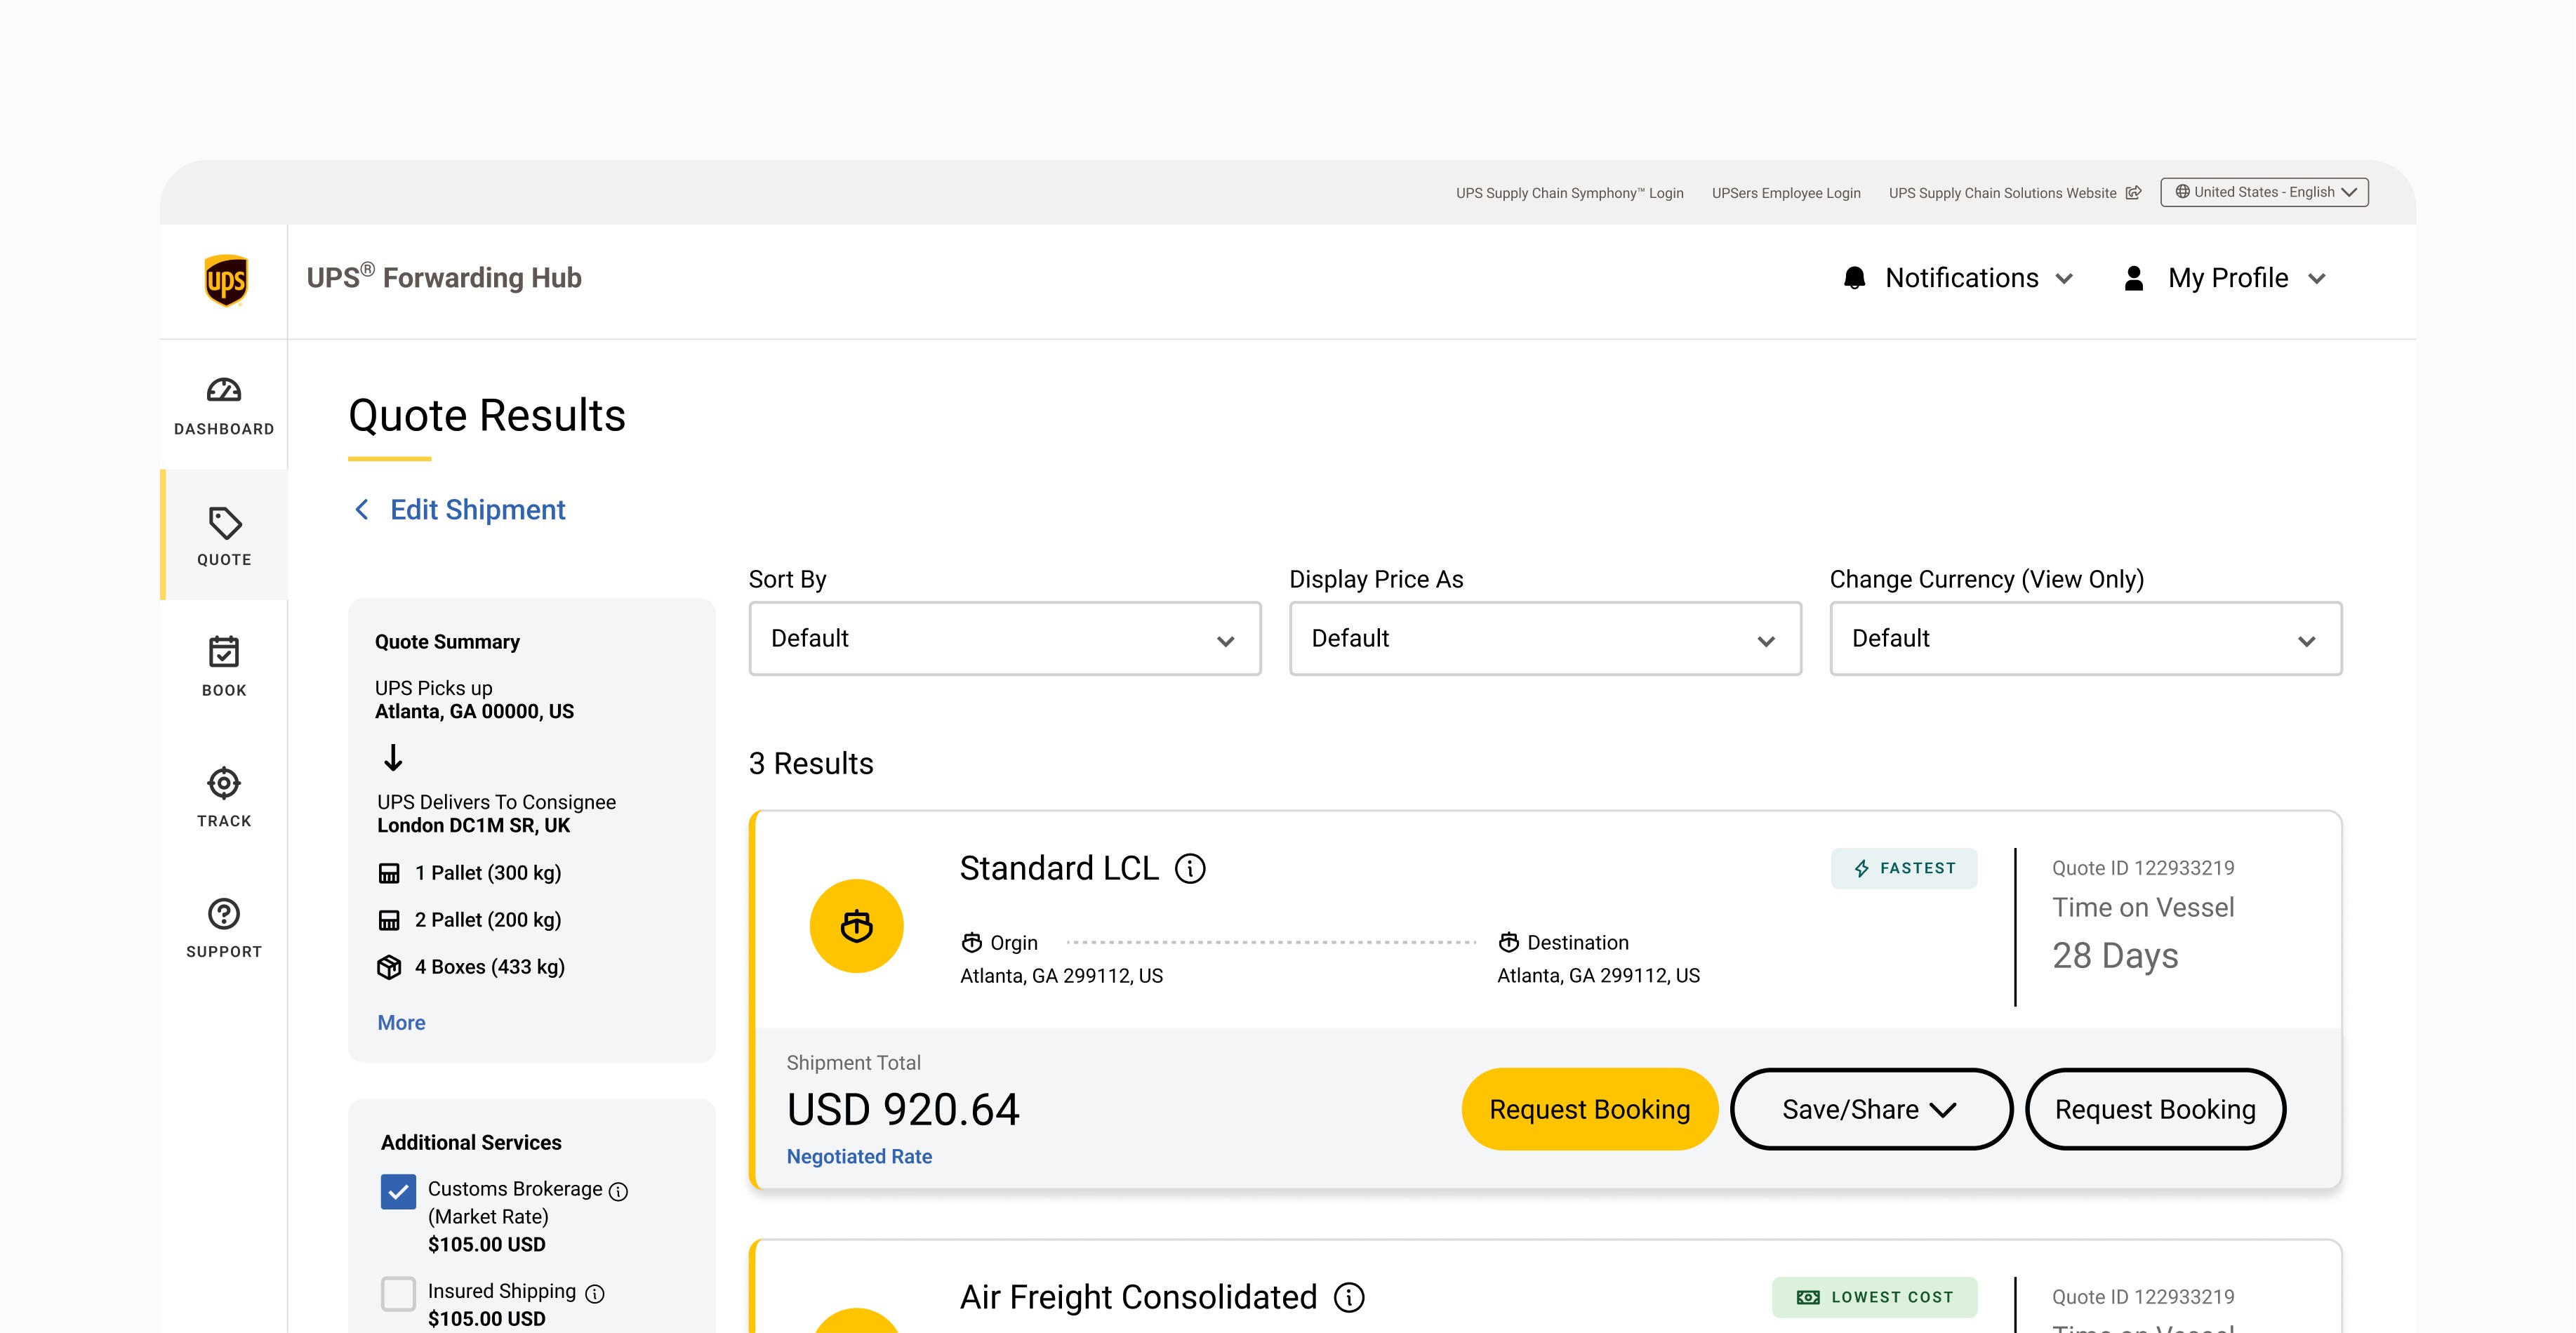Click Standard LCL info icon
Screen dimensions: 2576x1333
(1190, 868)
